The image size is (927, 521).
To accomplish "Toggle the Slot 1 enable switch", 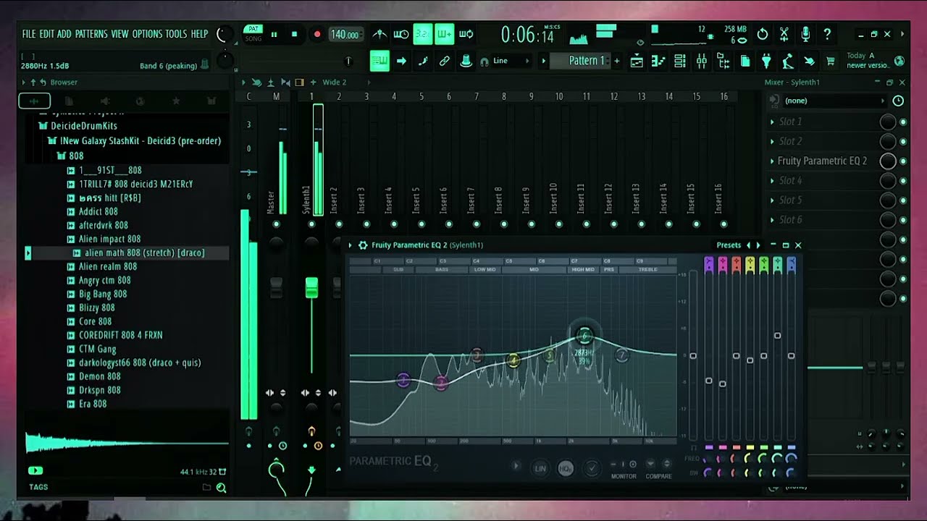I will (903, 122).
